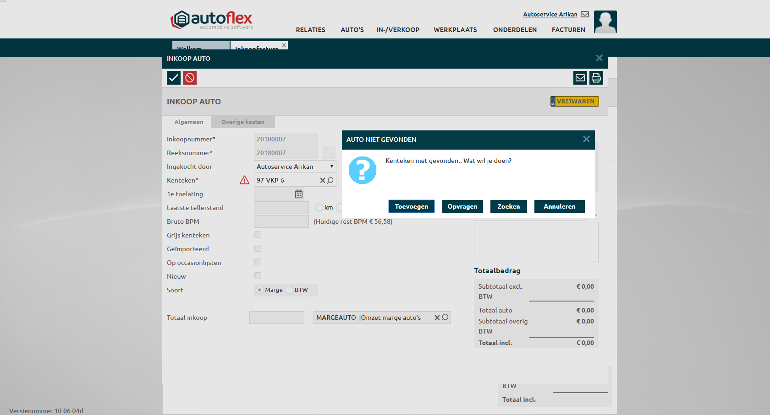770x415 pixels.
Task: Open the ONDERDELEN menu
Action: [x=515, y=30]
